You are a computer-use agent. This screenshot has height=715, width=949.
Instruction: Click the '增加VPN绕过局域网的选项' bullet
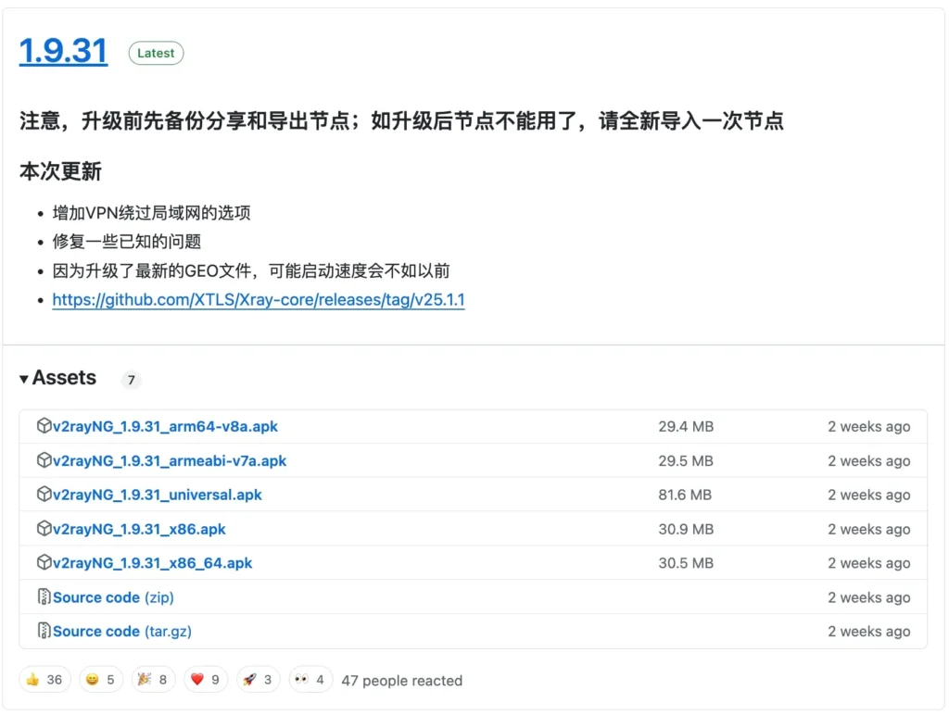tap(151, 213)
